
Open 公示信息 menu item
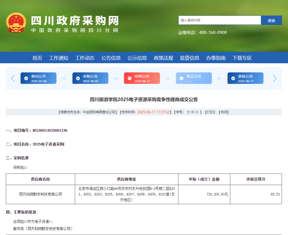[137, 58]
